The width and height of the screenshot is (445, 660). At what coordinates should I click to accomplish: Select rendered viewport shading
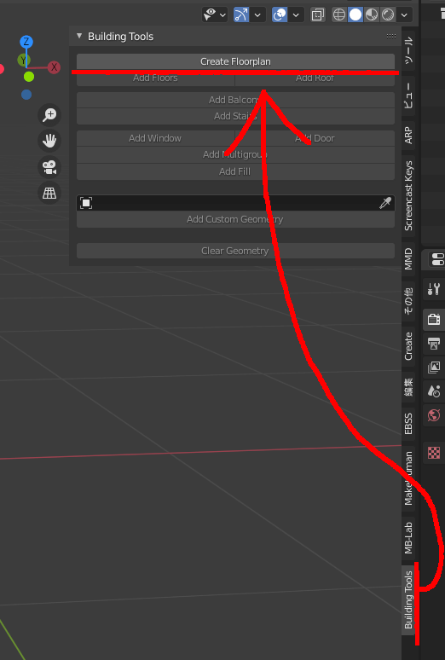pyautogui.click(x=388, y=14)
